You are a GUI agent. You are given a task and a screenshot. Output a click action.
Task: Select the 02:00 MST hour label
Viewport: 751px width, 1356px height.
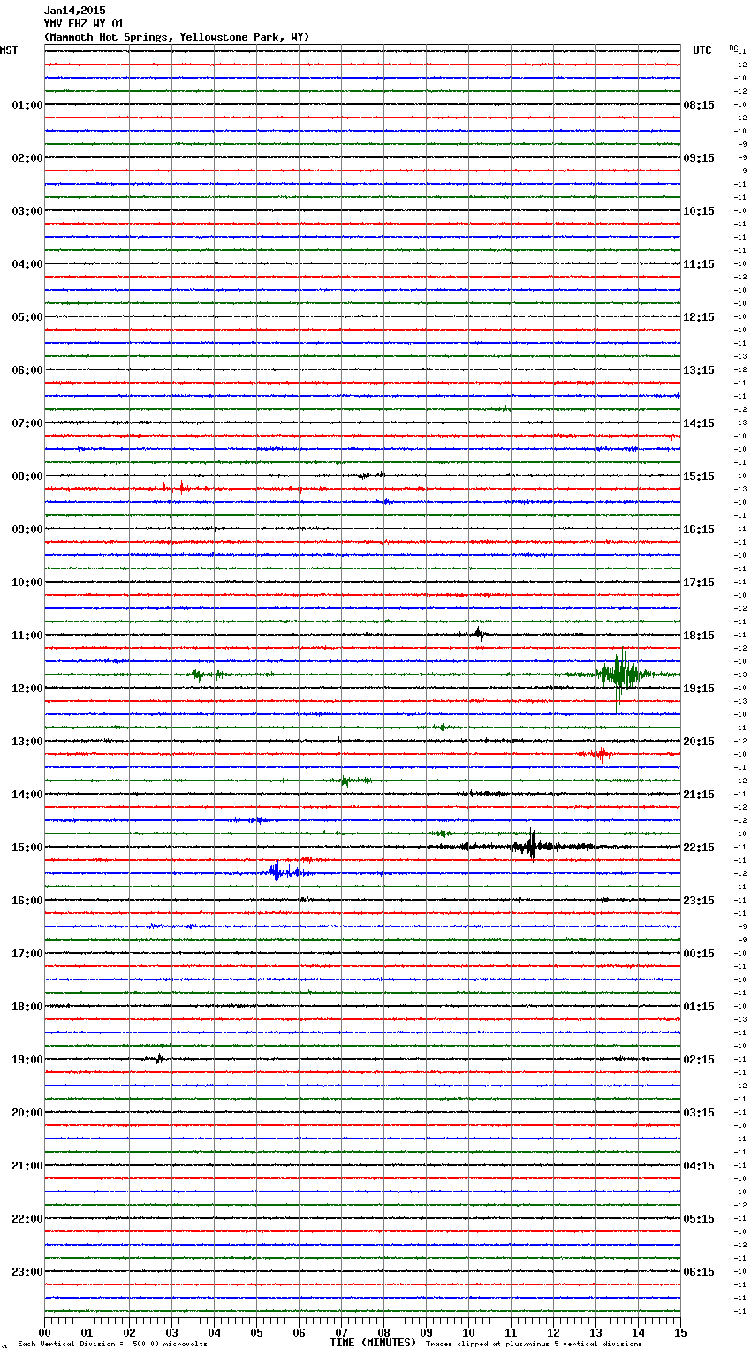27,158
